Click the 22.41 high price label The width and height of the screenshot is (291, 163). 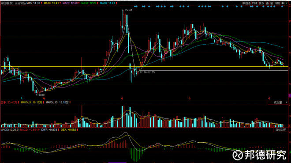point(129,10)
